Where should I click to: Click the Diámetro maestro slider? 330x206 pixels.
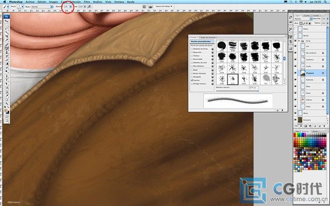tap(237, 91)
